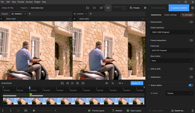Open the Process menu

21,2
